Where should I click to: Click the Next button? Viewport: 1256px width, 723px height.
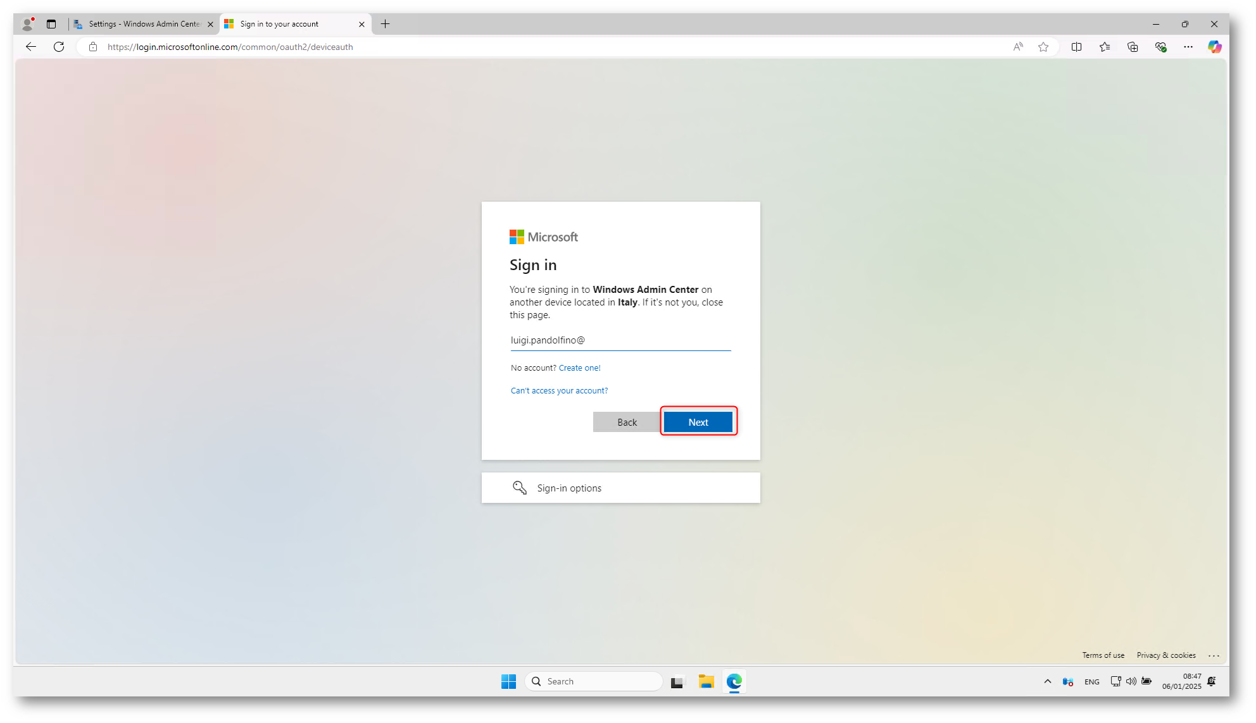[x=698, y=422]
